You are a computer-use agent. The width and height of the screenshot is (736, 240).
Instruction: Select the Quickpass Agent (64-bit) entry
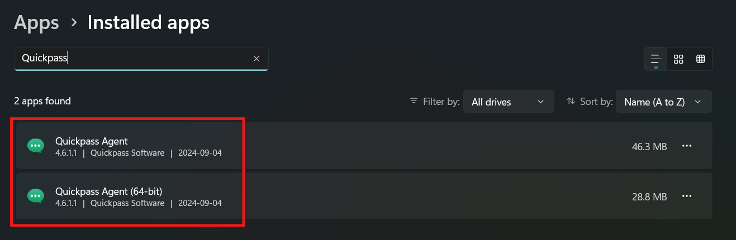[364, 196]
